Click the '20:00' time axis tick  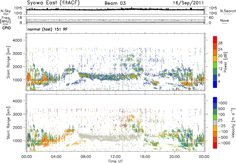coord(175,157)
